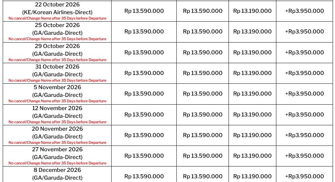Click Rp 13.190.000 in the 8 December row
The width and height of the screenshot is (335, 182).
coord(252,177)
